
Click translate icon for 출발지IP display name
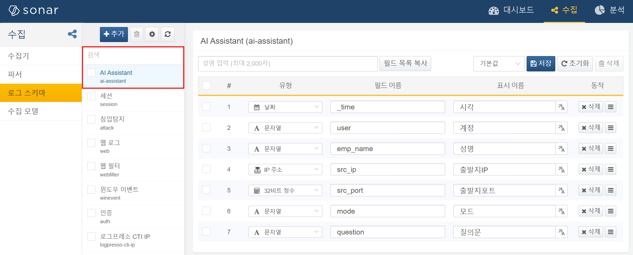click(x=561, y=170)
